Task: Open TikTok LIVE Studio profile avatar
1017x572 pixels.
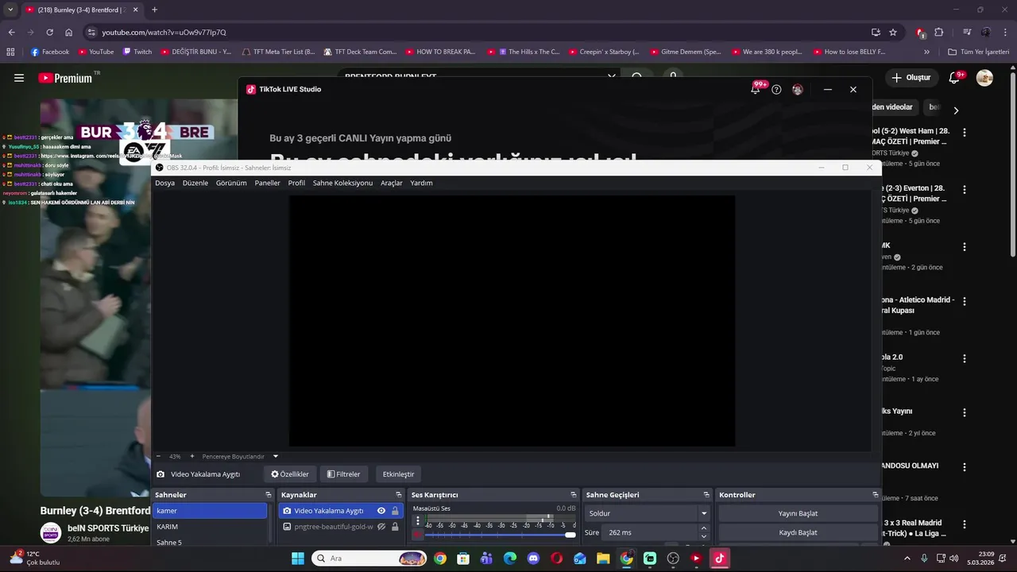Action: click(798, 90)
